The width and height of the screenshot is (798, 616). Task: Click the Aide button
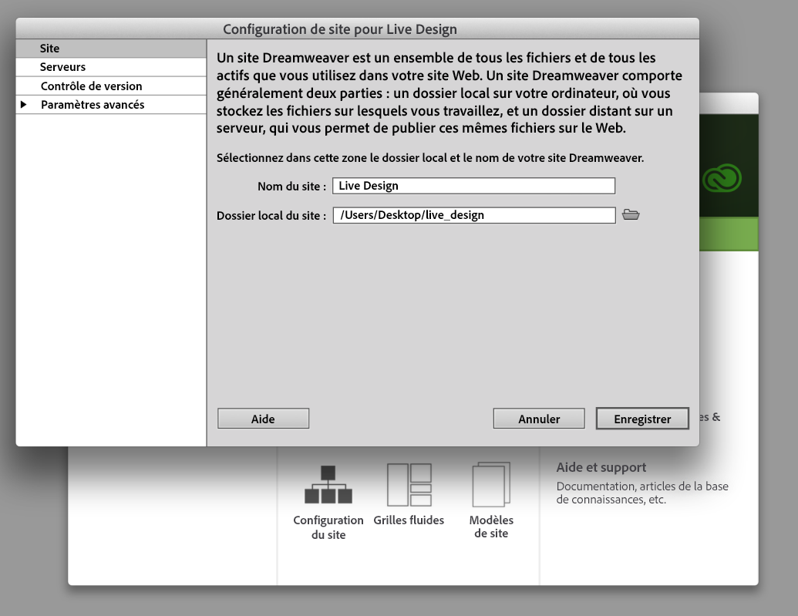coord(263,419)
